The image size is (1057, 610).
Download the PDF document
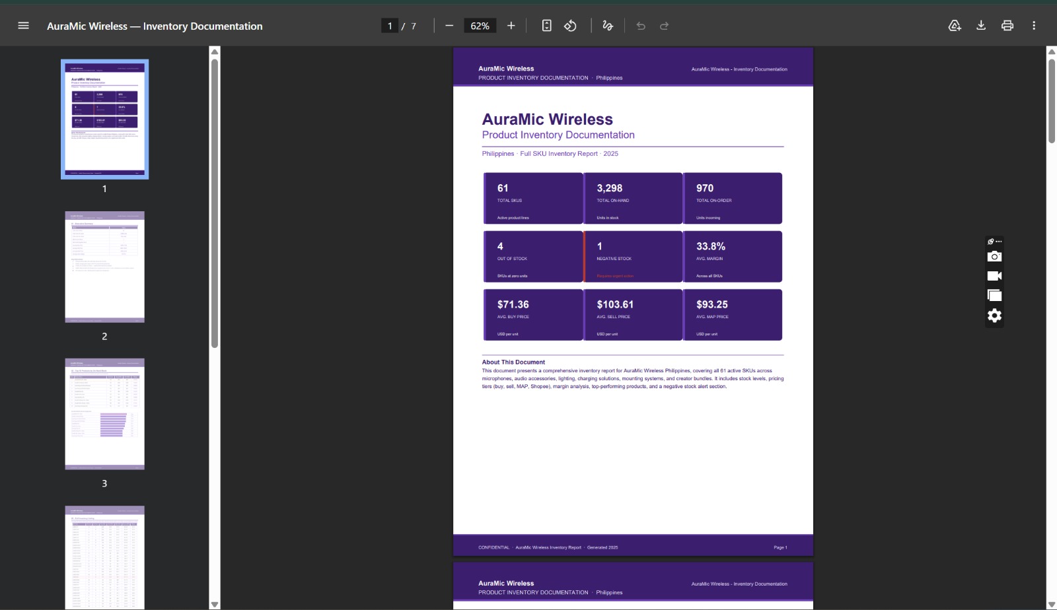coord(981,26)
